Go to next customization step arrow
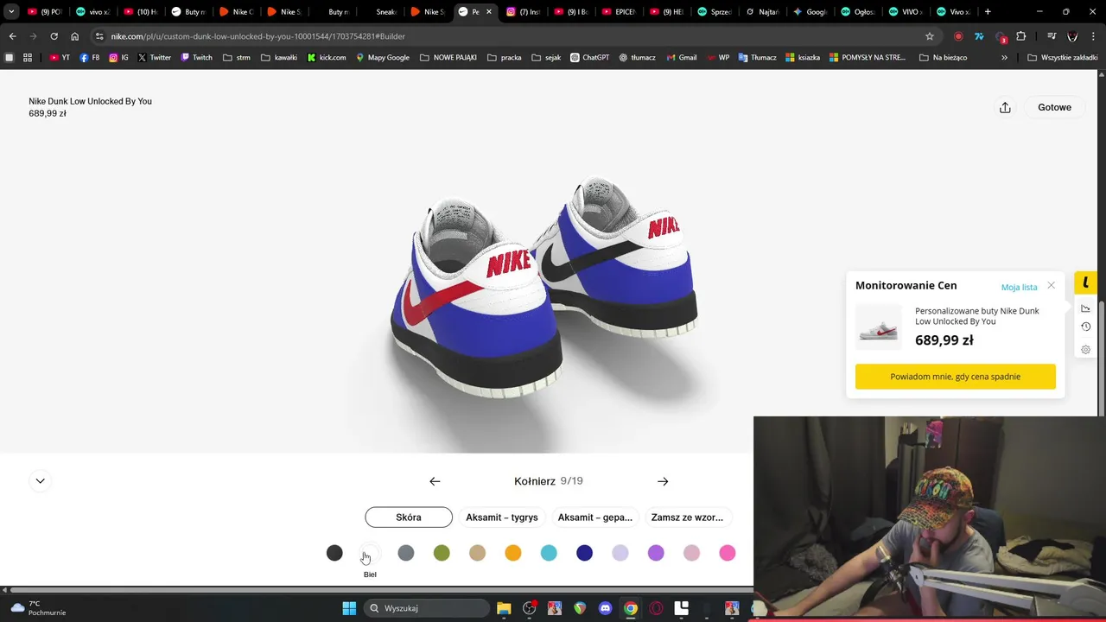Screen dimensions: 1106x622 coord(663,481)
